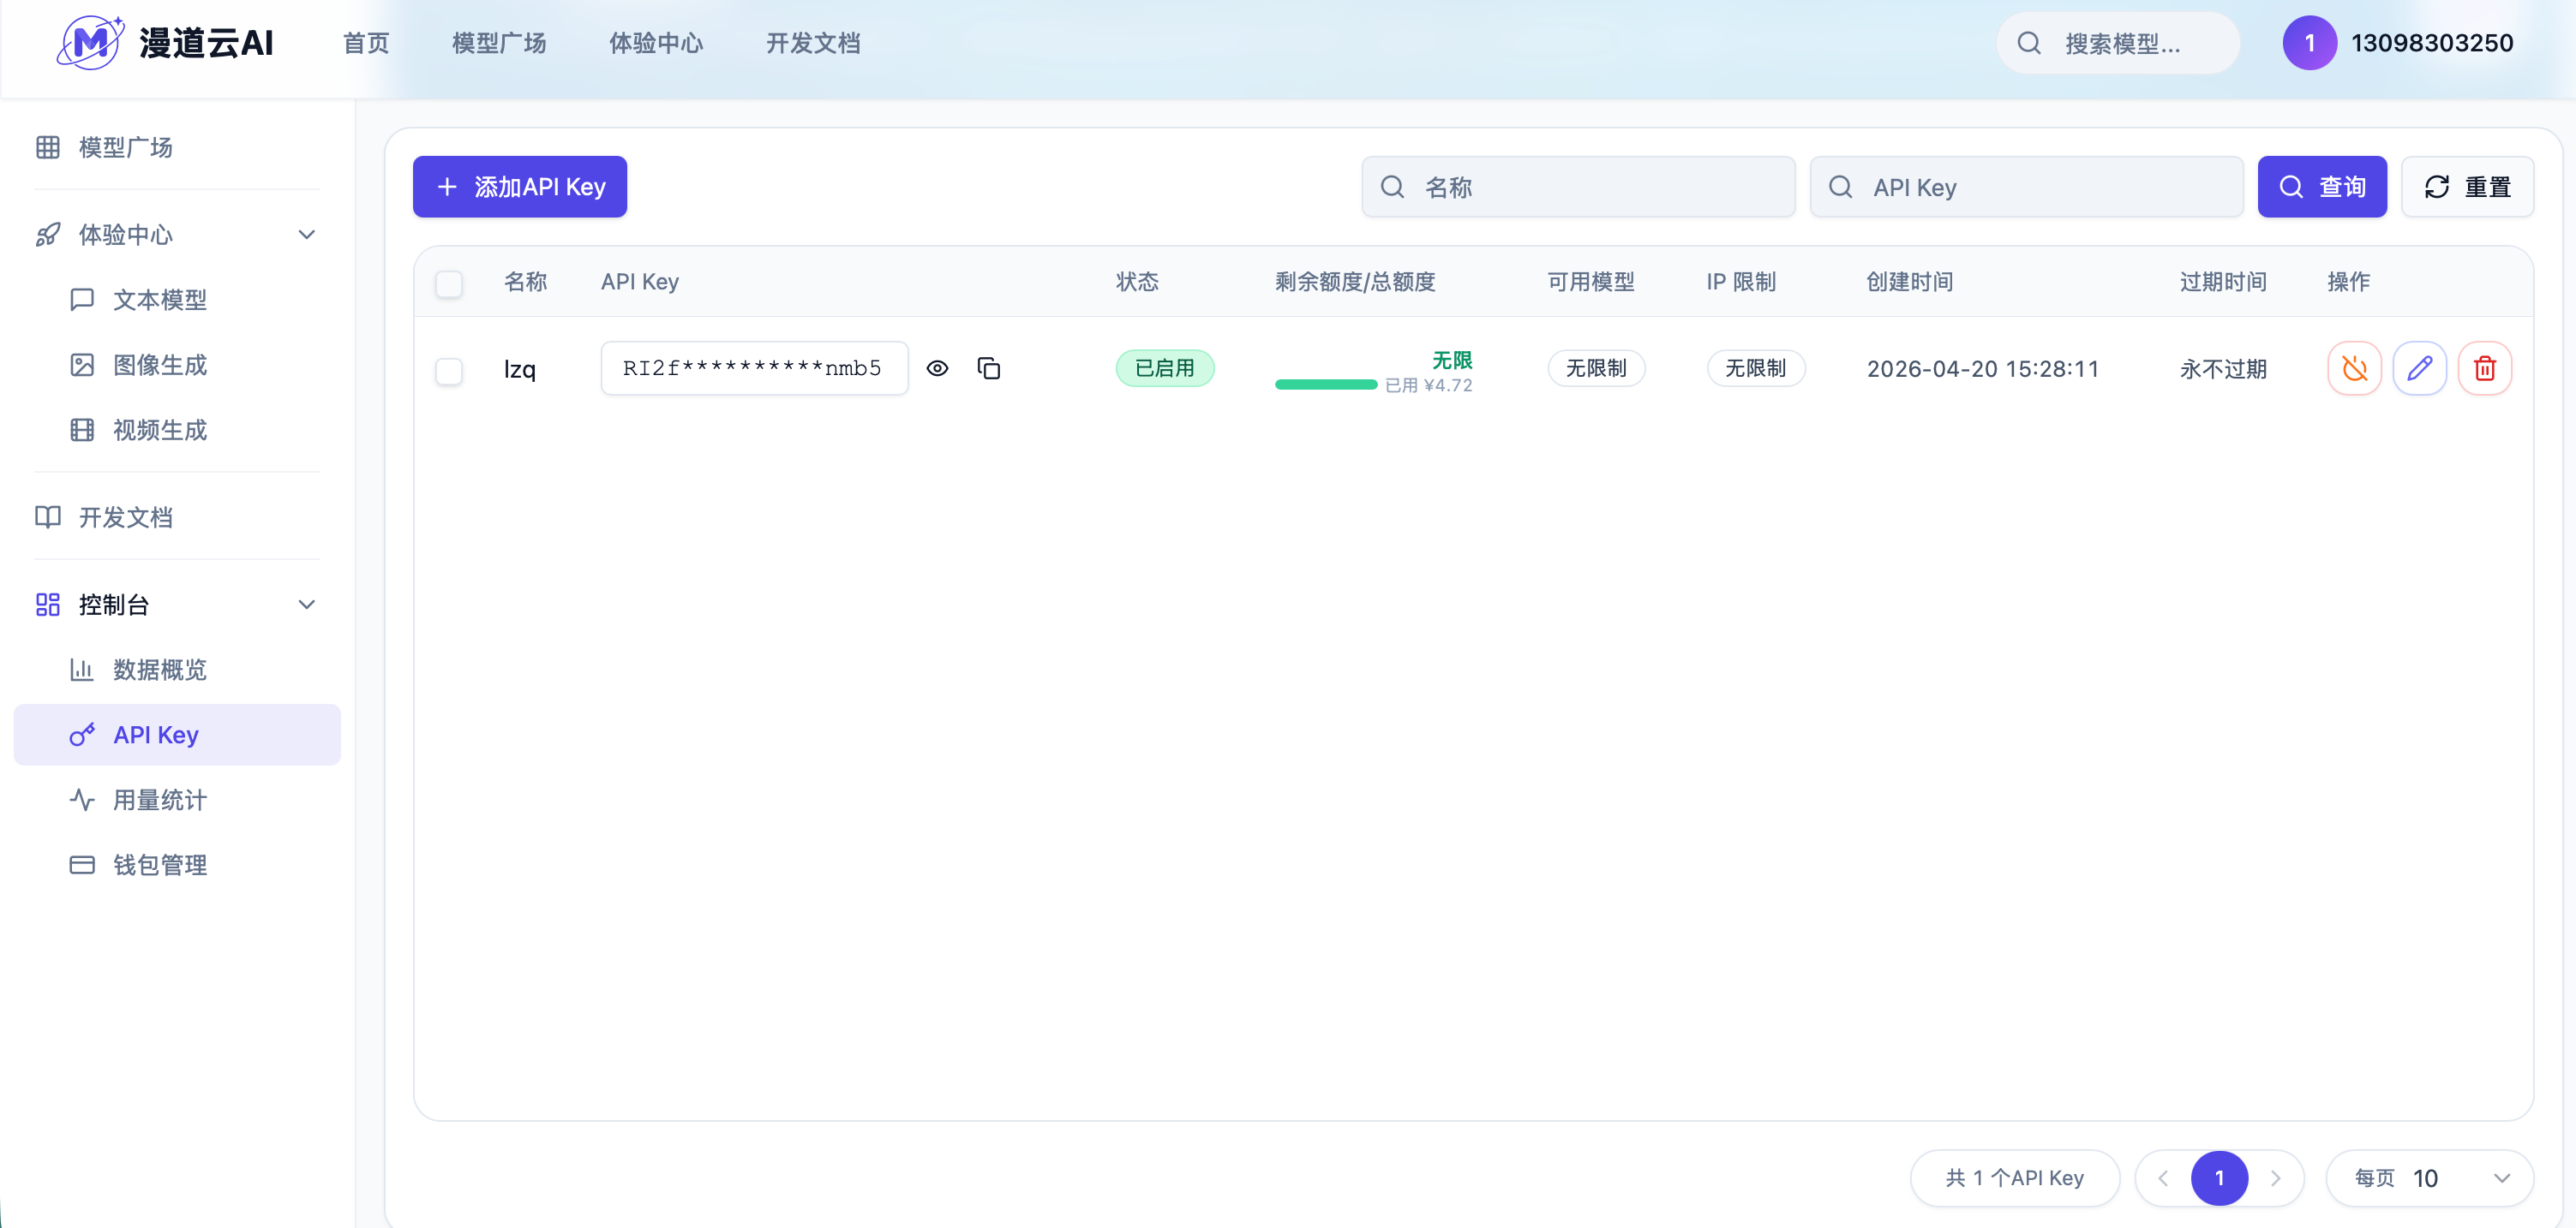Screen dimensions: 2576x1228
Task: Open 用量统计 in sidebar
Action: pos(160,799)
